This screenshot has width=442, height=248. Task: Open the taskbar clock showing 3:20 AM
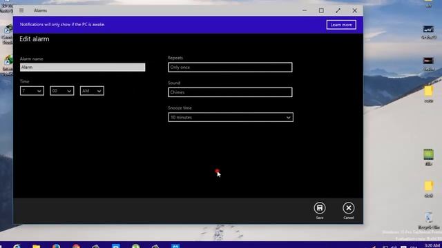coord(432,245)
